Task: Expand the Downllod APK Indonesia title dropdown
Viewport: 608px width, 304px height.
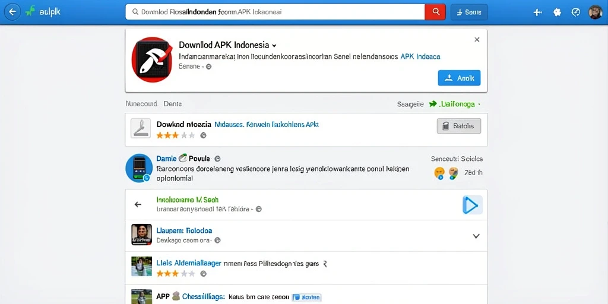Action: 274,45
